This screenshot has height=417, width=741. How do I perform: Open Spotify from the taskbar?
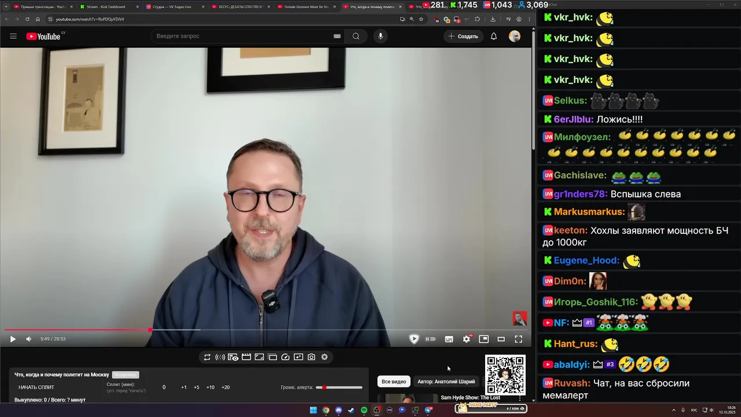(364, 410)
